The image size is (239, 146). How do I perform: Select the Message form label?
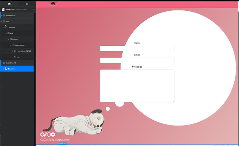click(x=137, y=67)
